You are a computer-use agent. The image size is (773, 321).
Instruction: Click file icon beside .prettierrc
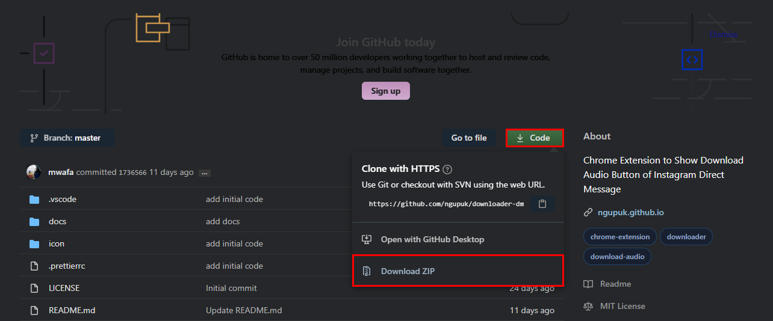pos(34,266)
